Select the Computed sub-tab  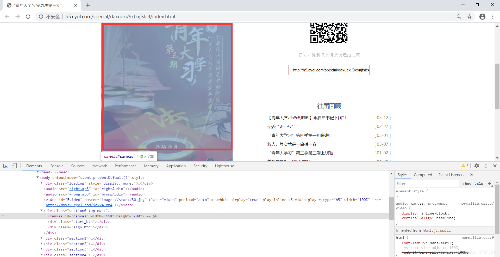pos(423,175)
